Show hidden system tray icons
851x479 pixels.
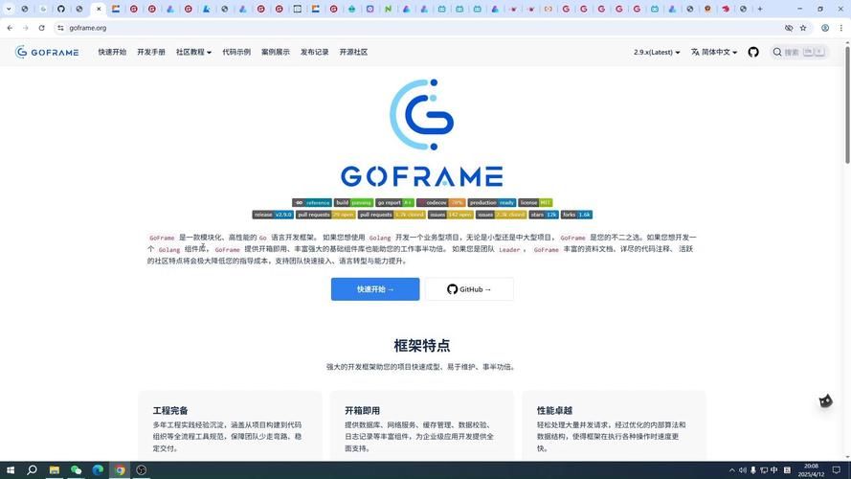[731, 470]
